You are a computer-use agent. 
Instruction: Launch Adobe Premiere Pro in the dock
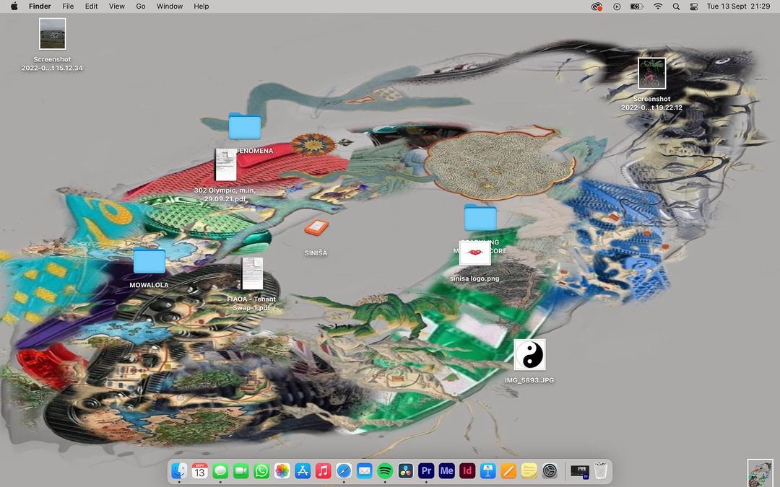point(426,471)
